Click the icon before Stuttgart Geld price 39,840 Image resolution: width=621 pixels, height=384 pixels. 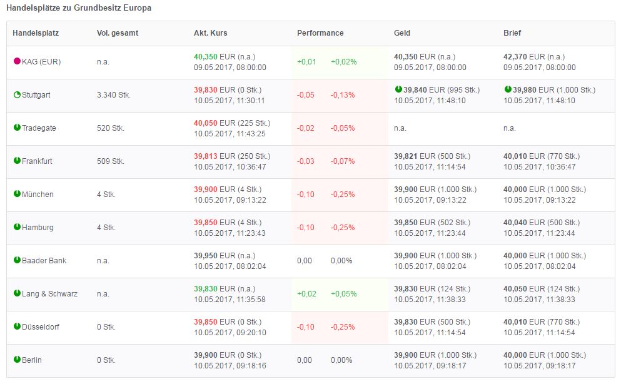398,89
